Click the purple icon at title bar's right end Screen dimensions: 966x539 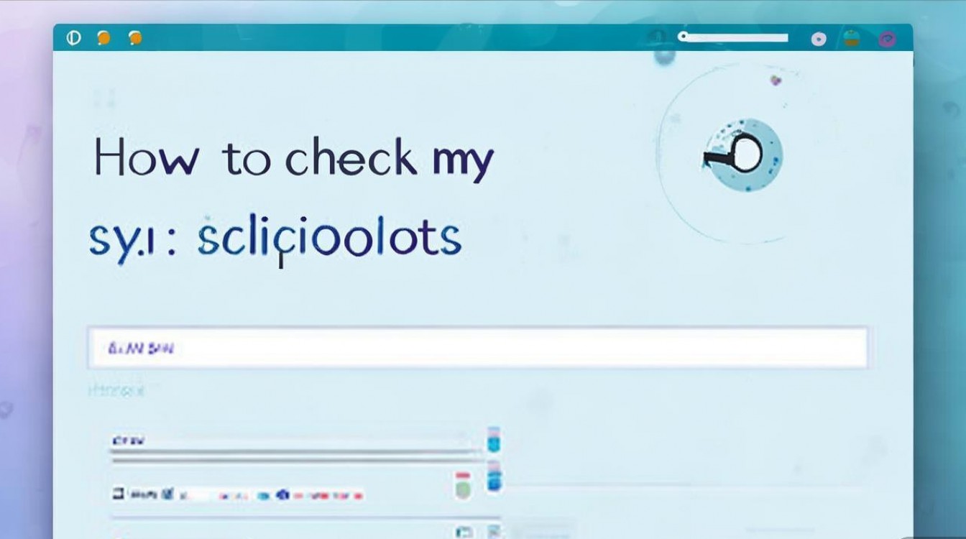(x=888, y=39)
